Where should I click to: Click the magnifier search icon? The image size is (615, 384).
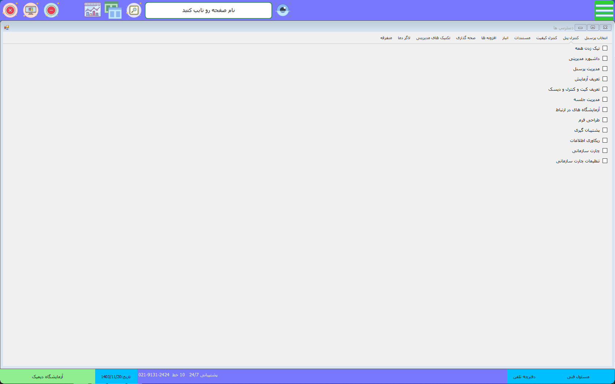pyautogui.click(x=134, y=10)
